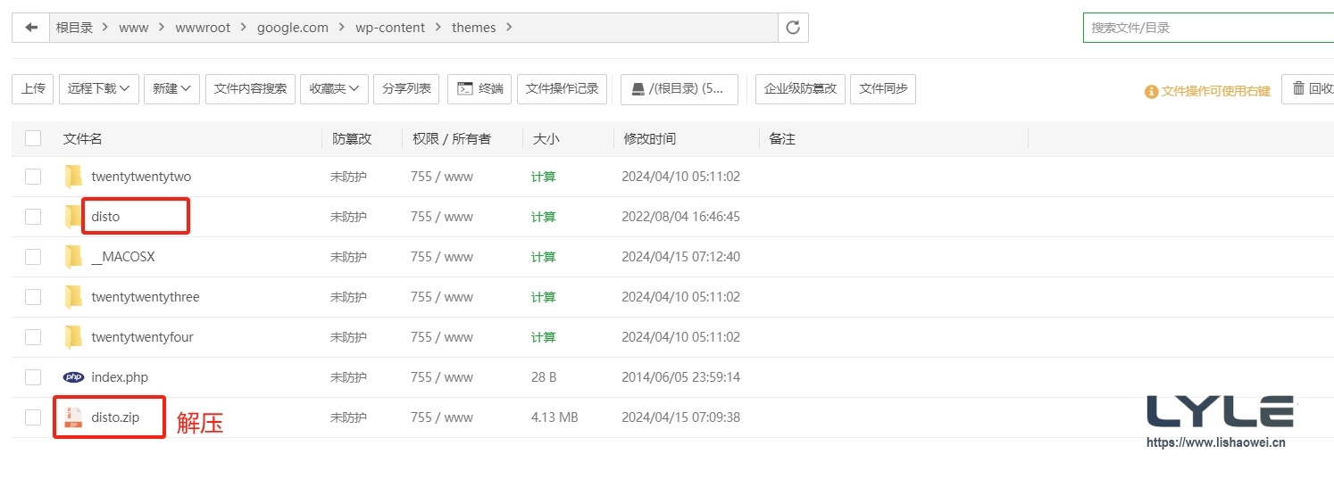Open the disto folder name
Screen dimensions: 1334x479
pyautogui.click(x=105, y=217)
